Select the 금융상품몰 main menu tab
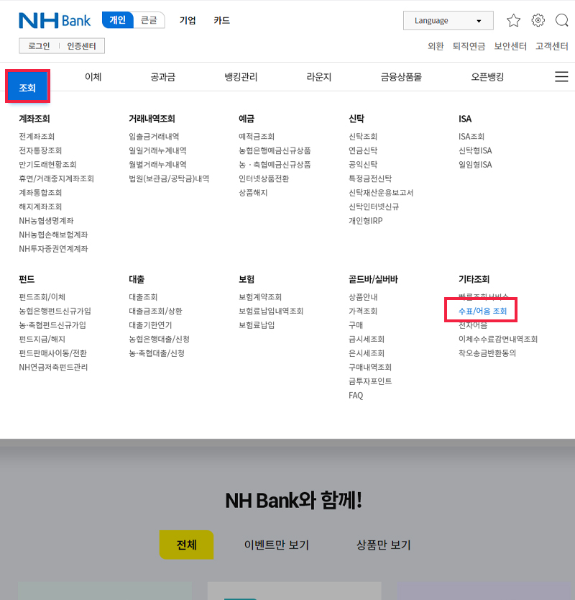Image resolution: width=575 pixels, height=600 pixels. (401, 77)
